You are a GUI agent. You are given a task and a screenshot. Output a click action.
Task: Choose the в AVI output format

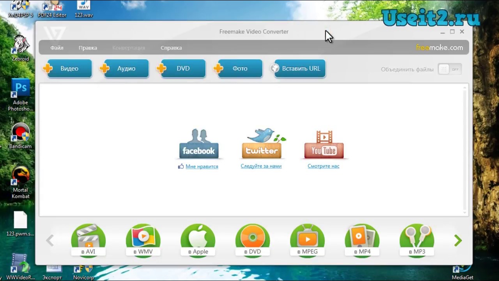[x=88, y=240]
